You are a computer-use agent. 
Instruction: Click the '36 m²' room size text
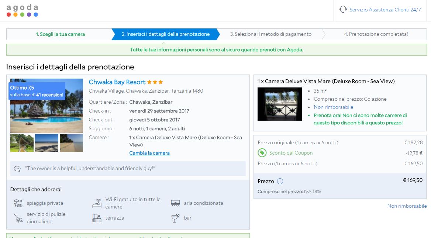[320, 91]
